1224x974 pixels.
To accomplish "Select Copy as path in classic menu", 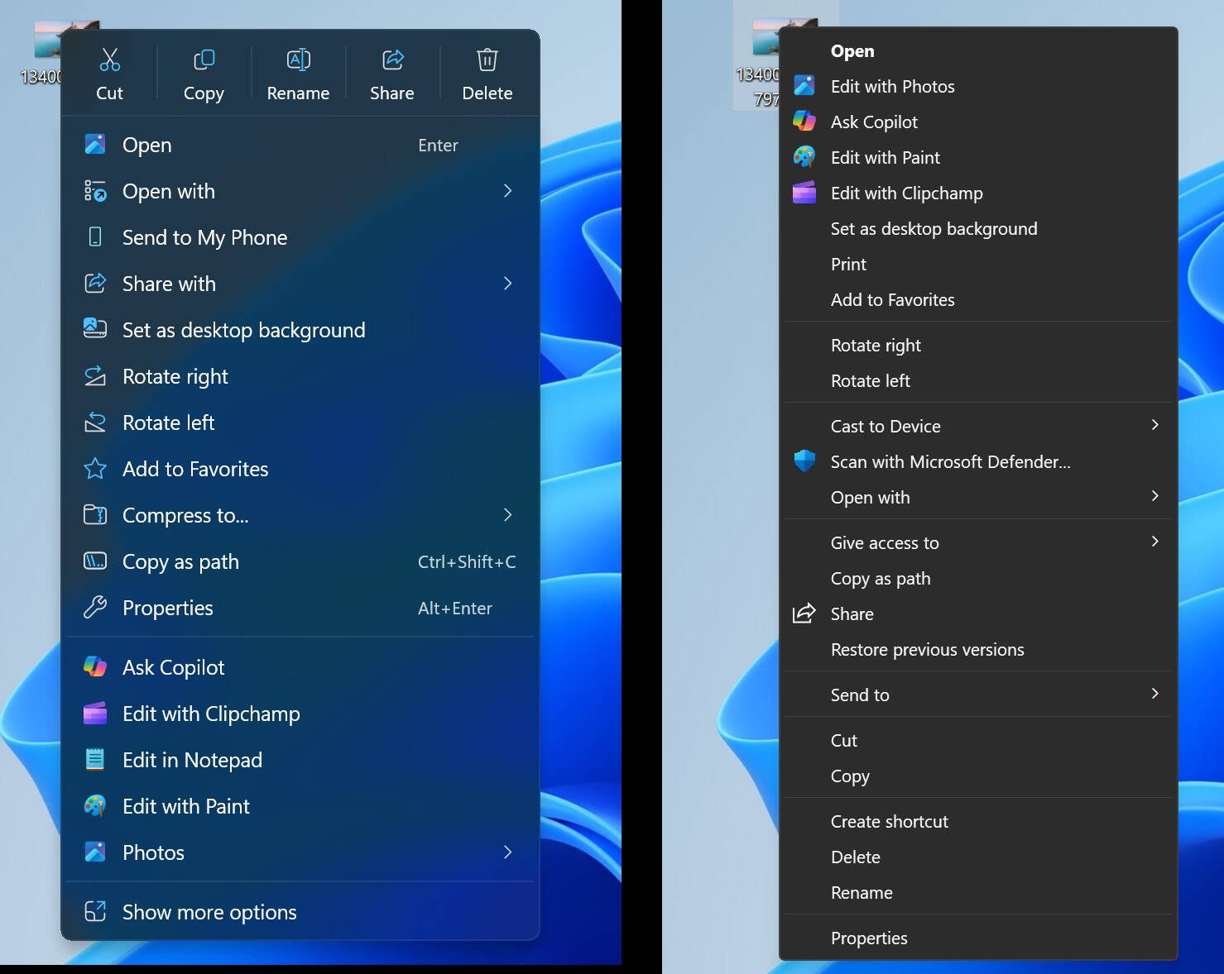I will point(979,579).
